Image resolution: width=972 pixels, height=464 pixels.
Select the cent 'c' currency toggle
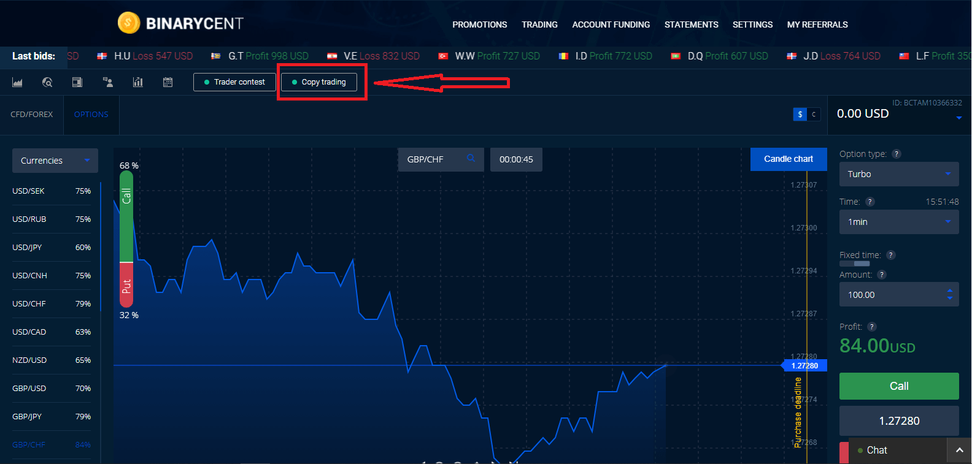(x=814, y=115)
